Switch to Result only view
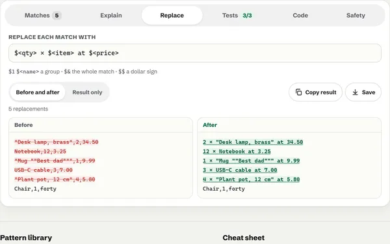The image size is (390, 244). 87,92
